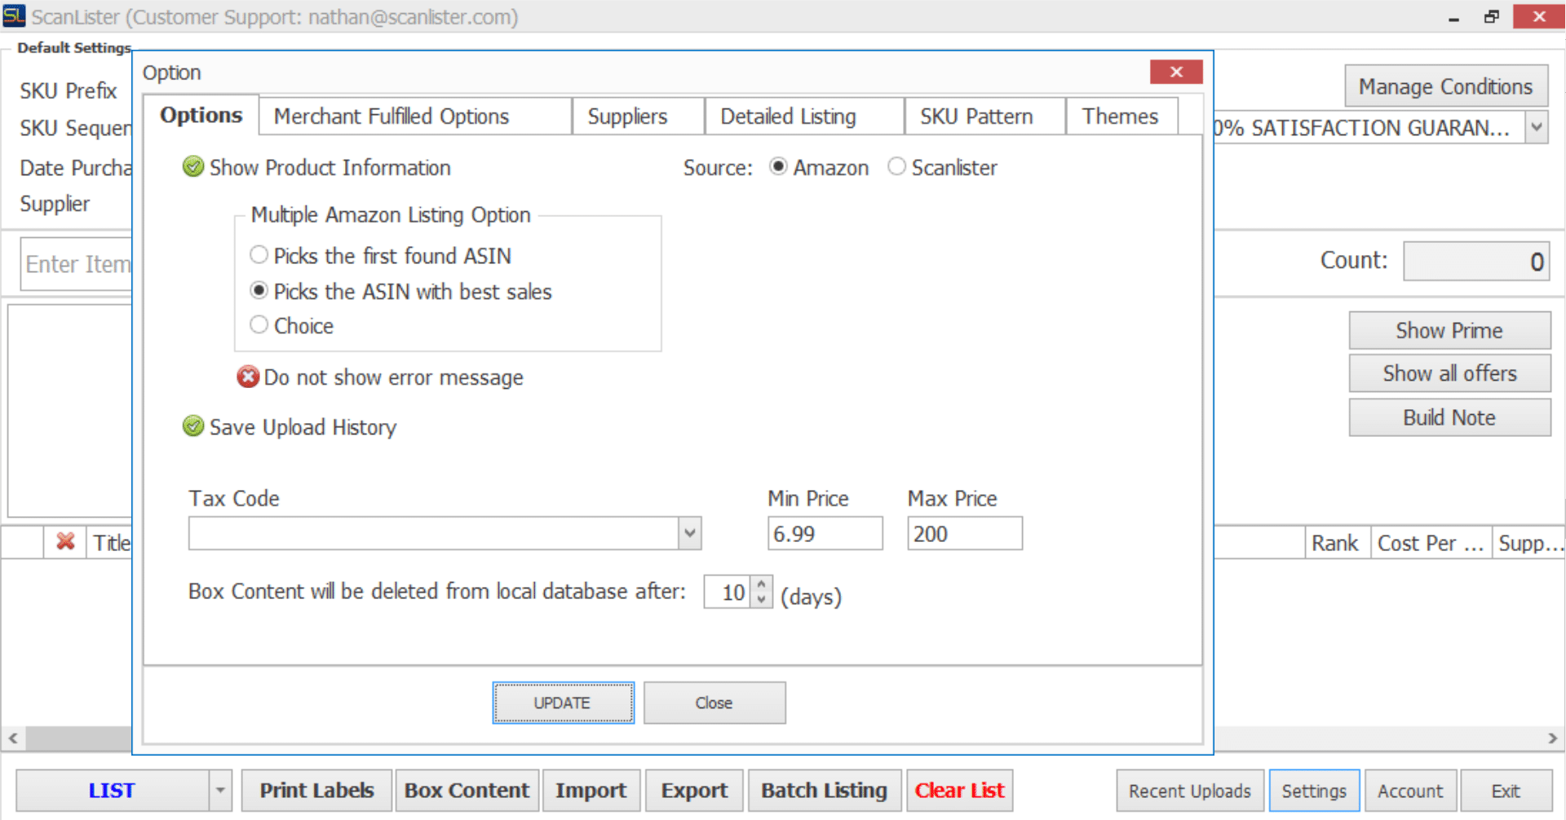This screenshot has height=820, width=1566.
Task: Switch to Detailed Listing tab
Action: pyautogui.click(x=805, y=117)
